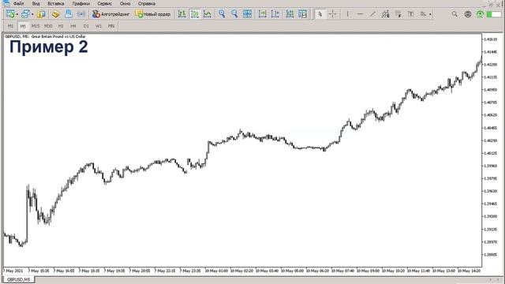Toggle chart shift from right border

[x=275, y=14]
